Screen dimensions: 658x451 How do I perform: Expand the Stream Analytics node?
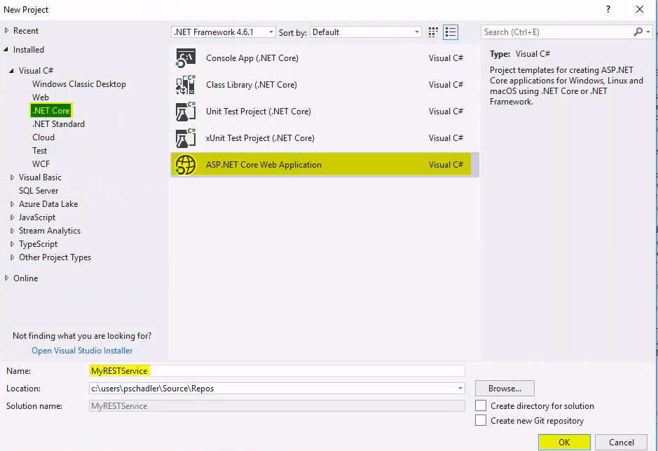[12, 231]
